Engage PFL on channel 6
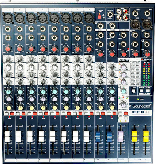This screenshot has height=164, width=155. click(x=63, y=114)
